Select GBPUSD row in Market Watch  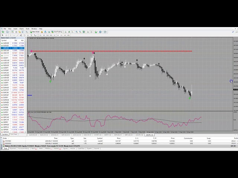click(6, 48)
